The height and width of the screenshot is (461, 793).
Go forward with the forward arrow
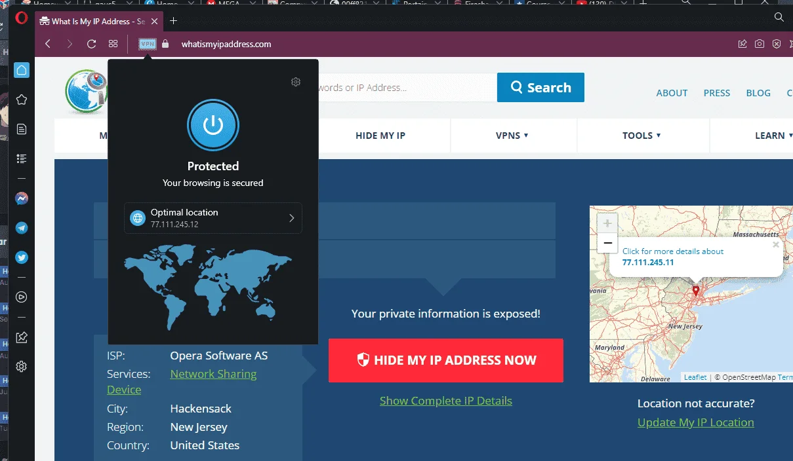coord(70,44)
